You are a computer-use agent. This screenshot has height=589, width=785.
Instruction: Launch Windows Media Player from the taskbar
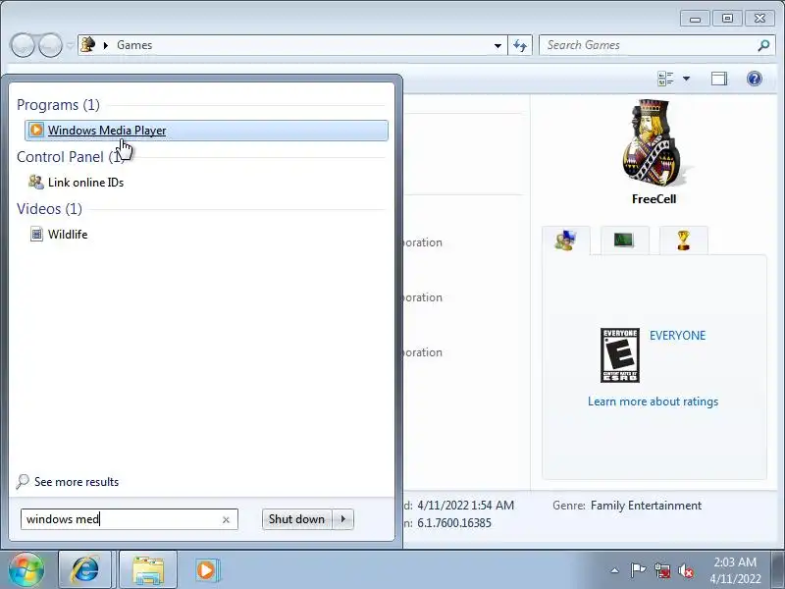coord(206,570)
